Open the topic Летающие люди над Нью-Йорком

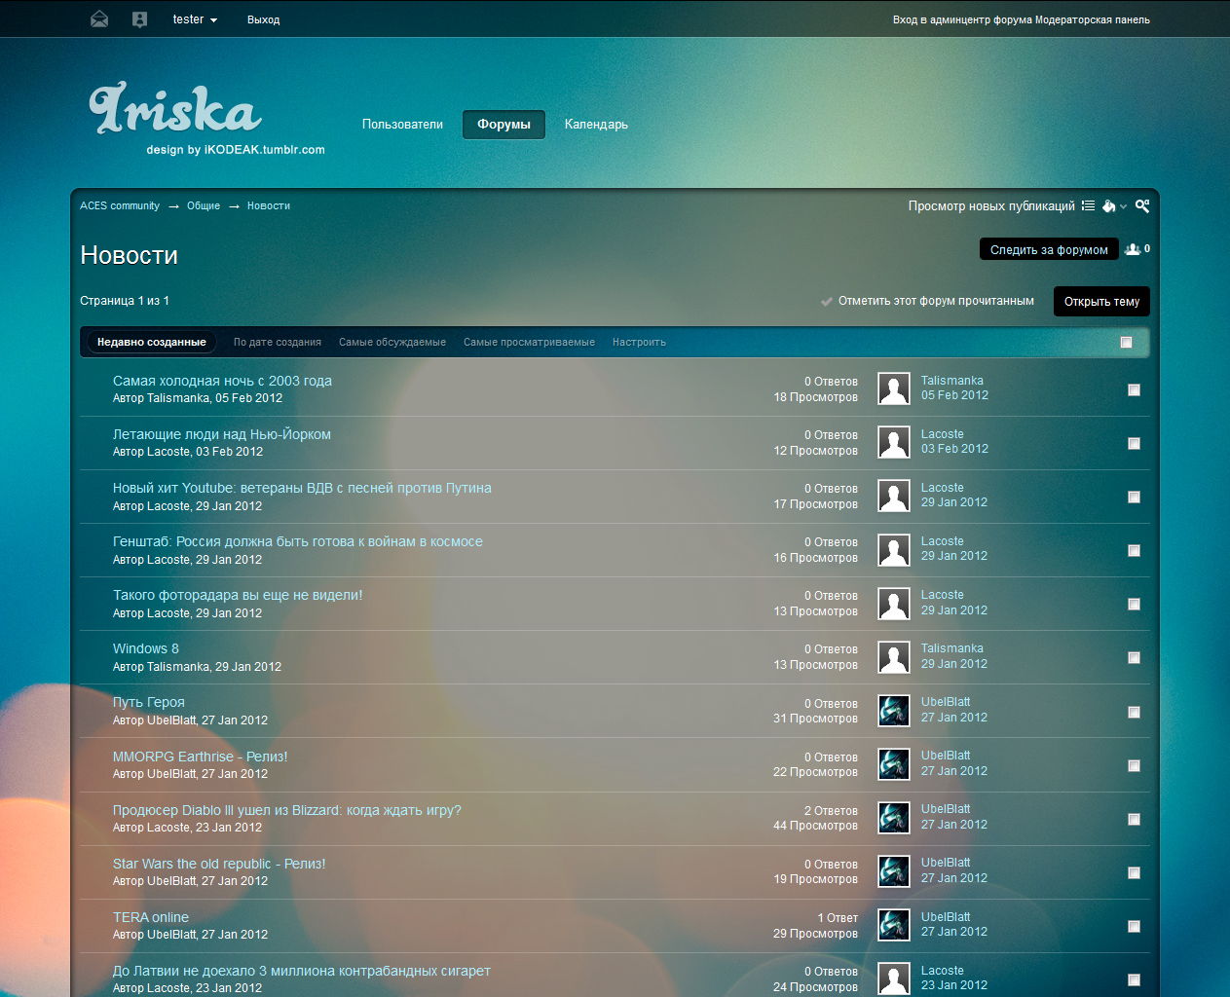coord(221,434)
